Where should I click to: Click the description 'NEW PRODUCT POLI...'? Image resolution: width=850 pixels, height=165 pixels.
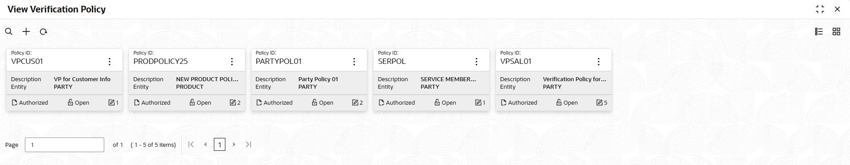(x=207, y=79)
